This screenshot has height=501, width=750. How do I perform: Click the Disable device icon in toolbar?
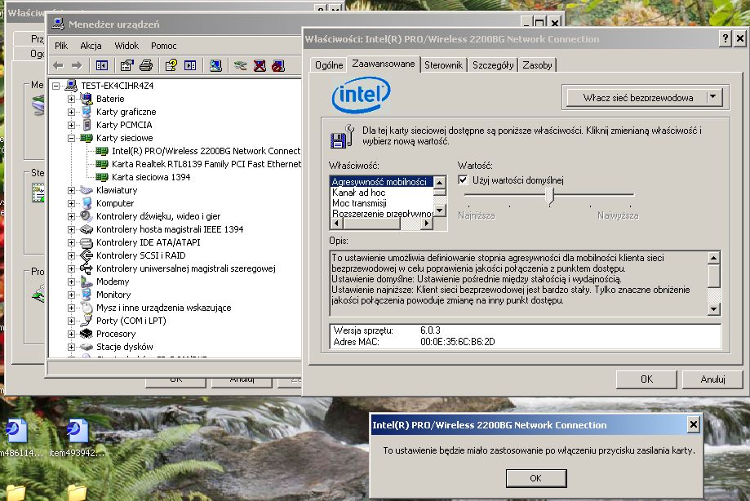pyautogui.click(x=278, y=65)
